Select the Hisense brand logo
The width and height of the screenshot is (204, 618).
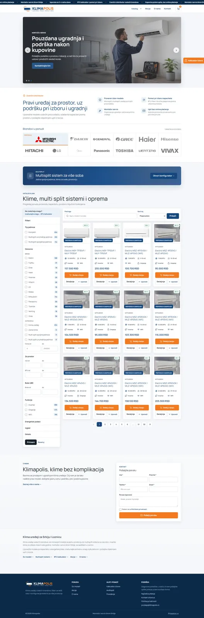coord(170,139)
